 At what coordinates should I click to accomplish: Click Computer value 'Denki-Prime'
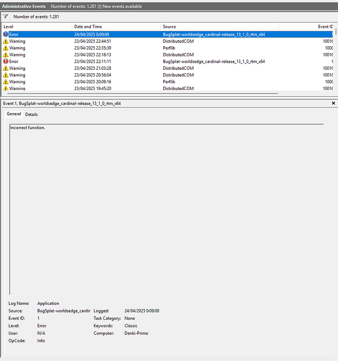(136, 333)
